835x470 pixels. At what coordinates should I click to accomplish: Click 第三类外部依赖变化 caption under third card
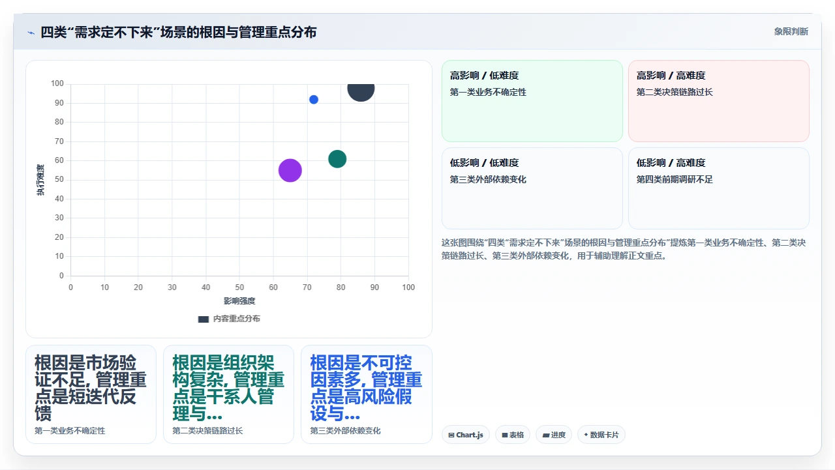tap(345, 431)
